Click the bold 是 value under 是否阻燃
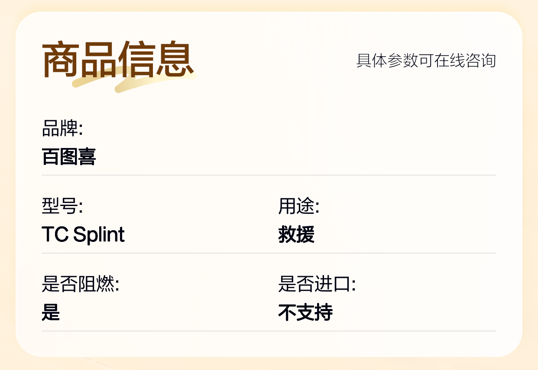538x370 pixels. click(51, 312)
